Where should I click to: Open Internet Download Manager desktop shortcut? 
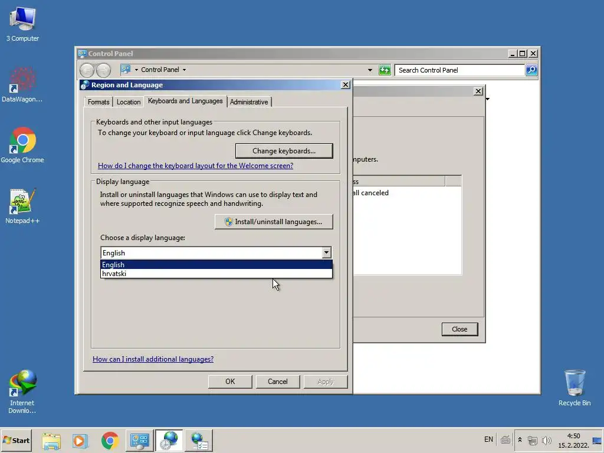(x=22, y=392)
